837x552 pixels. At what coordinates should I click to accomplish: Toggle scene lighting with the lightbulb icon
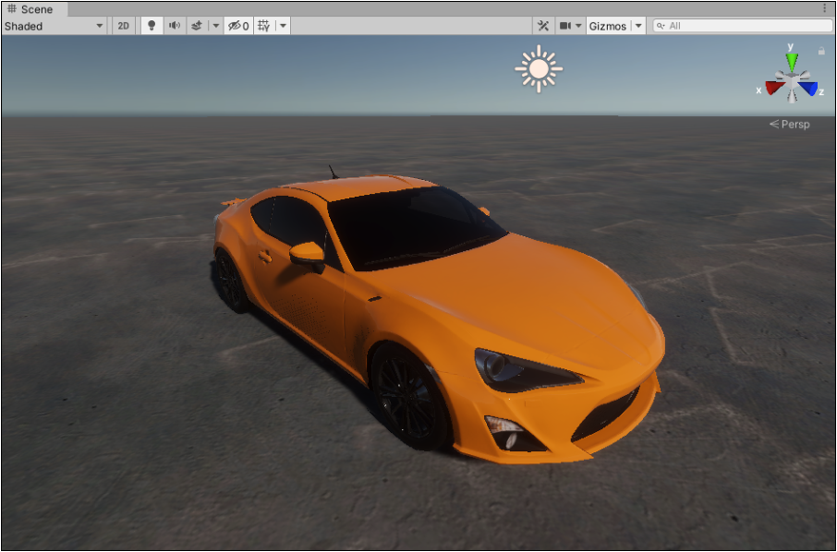point(150,26)
